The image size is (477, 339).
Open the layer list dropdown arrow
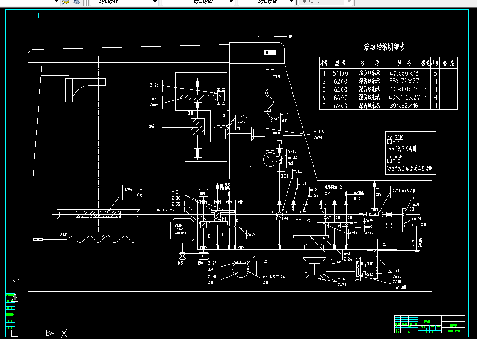tap(56, 1)
